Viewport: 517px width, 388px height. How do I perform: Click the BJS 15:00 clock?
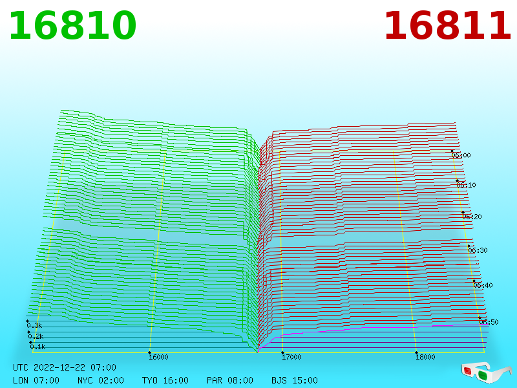tap(295, 380)
